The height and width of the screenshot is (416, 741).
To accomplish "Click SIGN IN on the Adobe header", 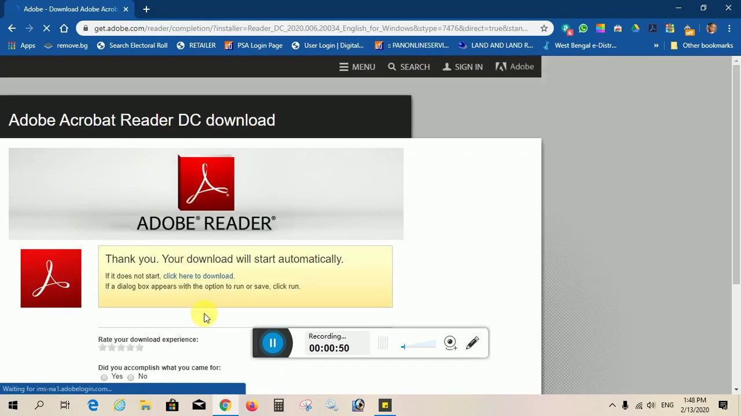I will coord(463,67).
